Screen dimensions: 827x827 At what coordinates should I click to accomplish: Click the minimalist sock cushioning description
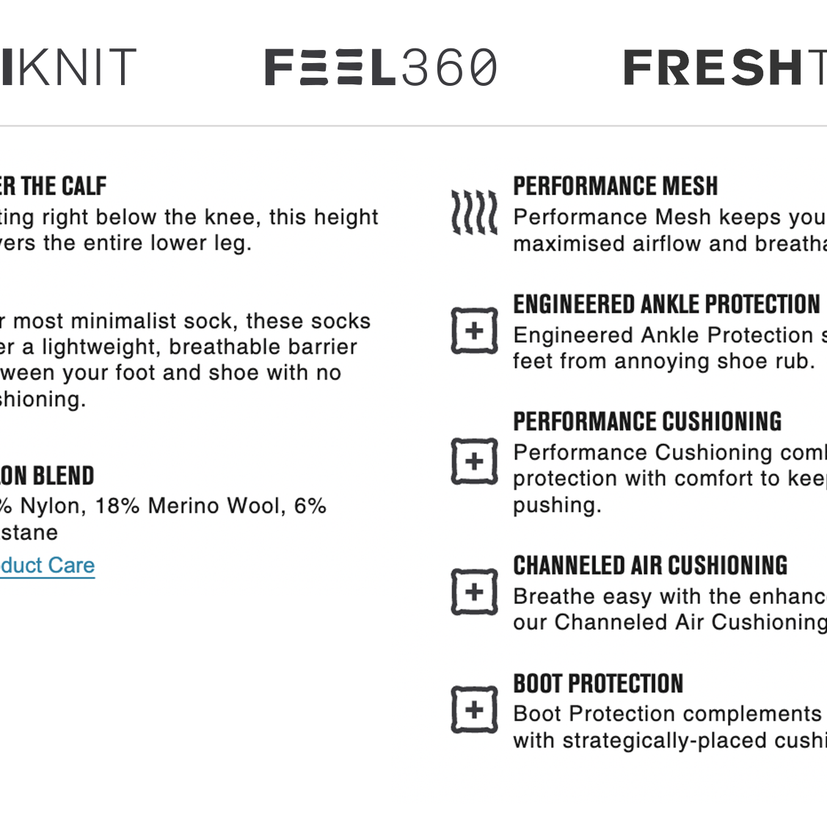tap(186, 360)
